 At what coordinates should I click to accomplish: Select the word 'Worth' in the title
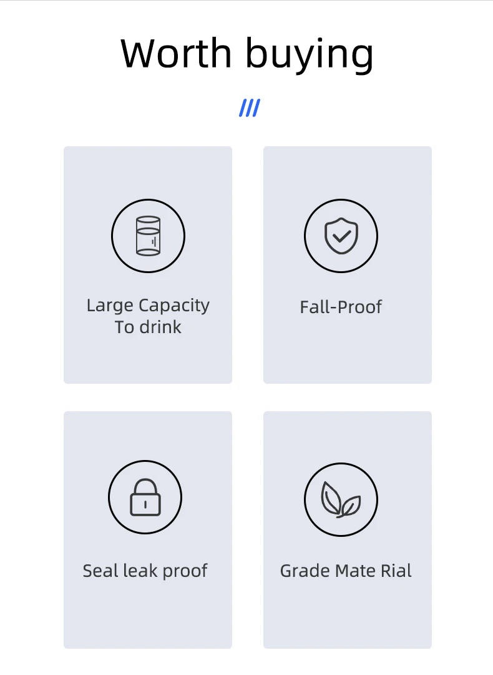(x=177, y=53)
